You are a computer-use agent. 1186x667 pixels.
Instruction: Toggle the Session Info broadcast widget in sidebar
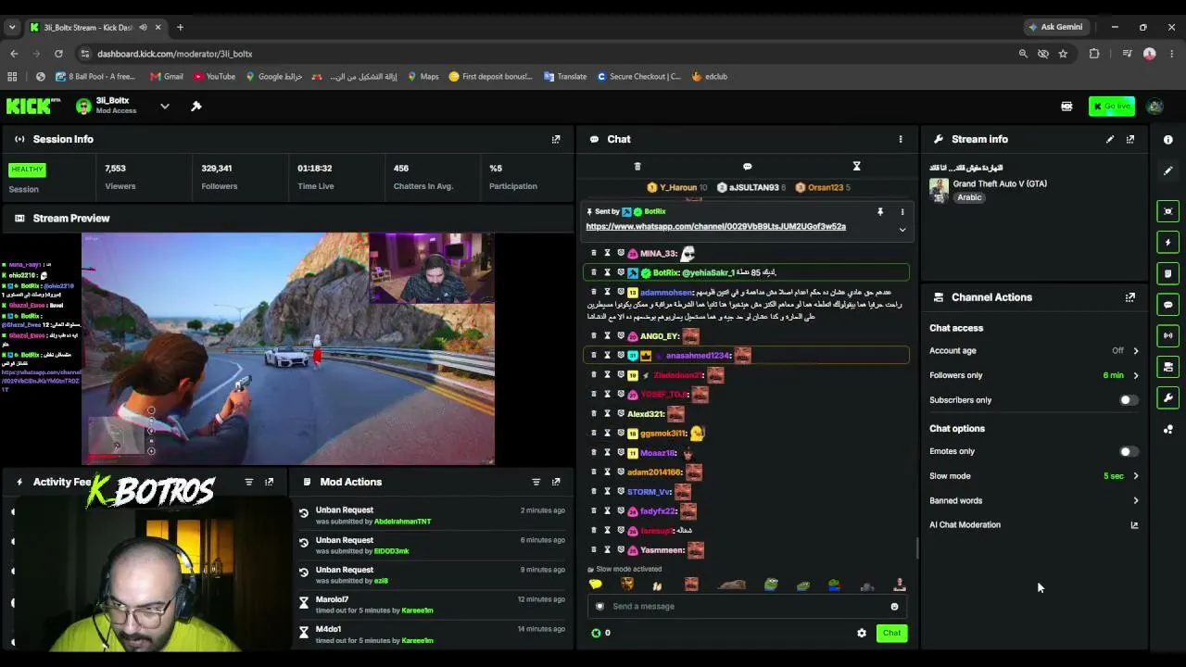[1168, 335]
